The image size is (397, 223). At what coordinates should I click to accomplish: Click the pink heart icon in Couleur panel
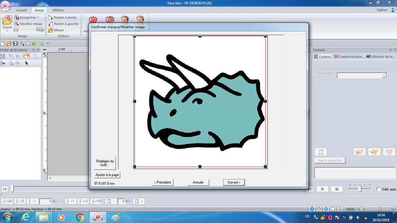coord(389,152)
